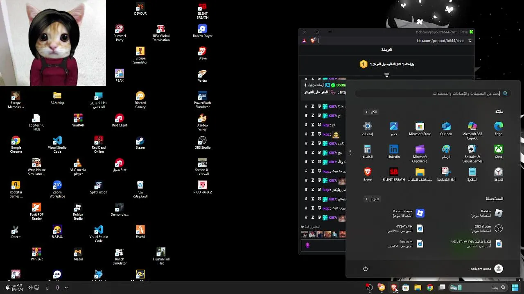Launch Solitaire & Casual Games
This screenshot has height=294, width=524.
click(472, 154)
